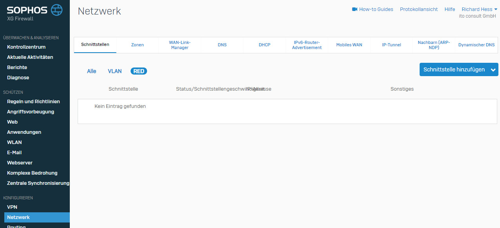Click the How-to Guides video camera icon
The height and width of the screenshot is (228, 500).
[355, 9]
